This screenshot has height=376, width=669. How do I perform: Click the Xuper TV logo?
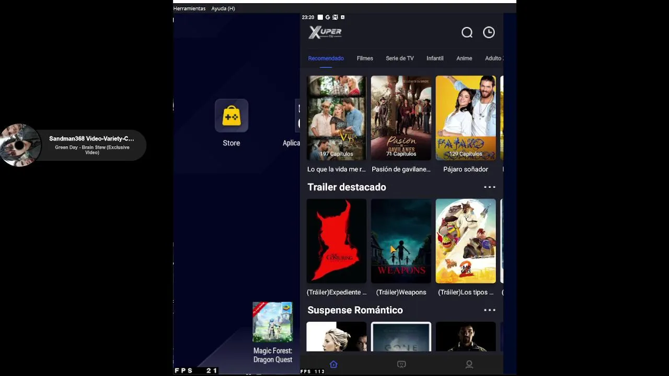pyautogui.click(x=325, y=32)
